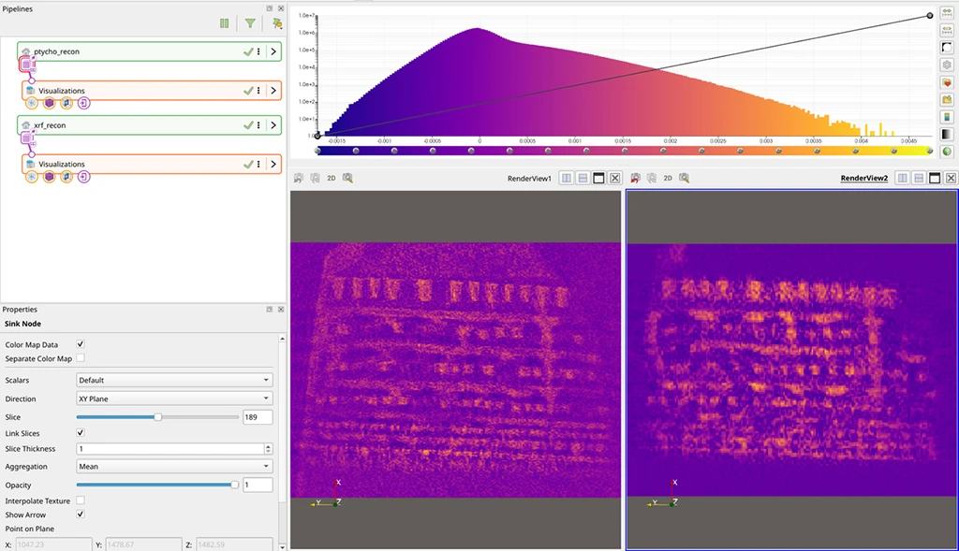Click the purple cube volume icon under xrf_recon Visualizations

(x=49, y=177)
